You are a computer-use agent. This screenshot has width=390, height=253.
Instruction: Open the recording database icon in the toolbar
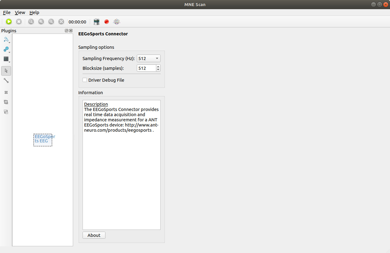[x=96, y=22]
